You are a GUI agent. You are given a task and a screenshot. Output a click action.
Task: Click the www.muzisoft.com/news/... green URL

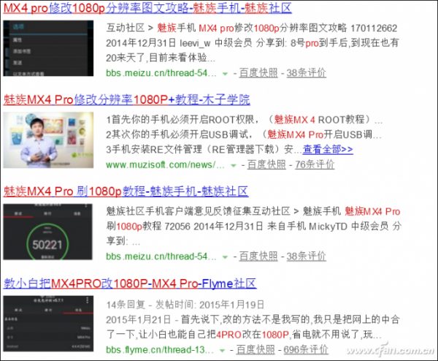coord(165,164)
